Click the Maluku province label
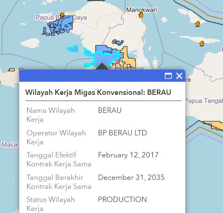Image resolution: width=223 pixels, height=213 pixels. pos(10,145)
